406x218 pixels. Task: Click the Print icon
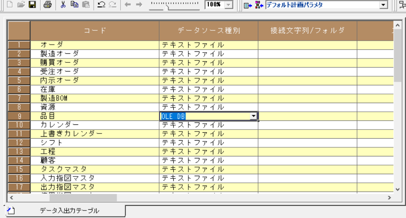coord(47,4)
